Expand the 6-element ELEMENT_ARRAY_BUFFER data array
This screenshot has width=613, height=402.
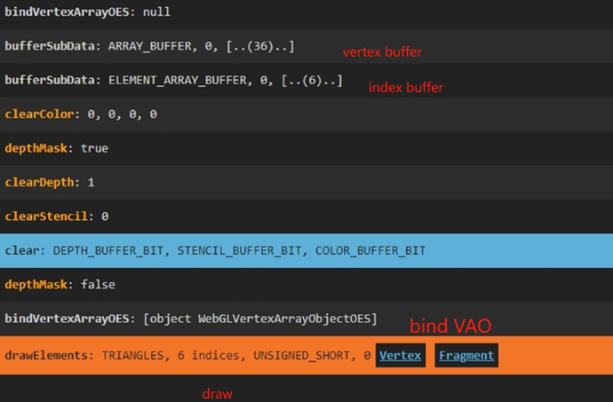pyautogui.click(x=311, y=80)
